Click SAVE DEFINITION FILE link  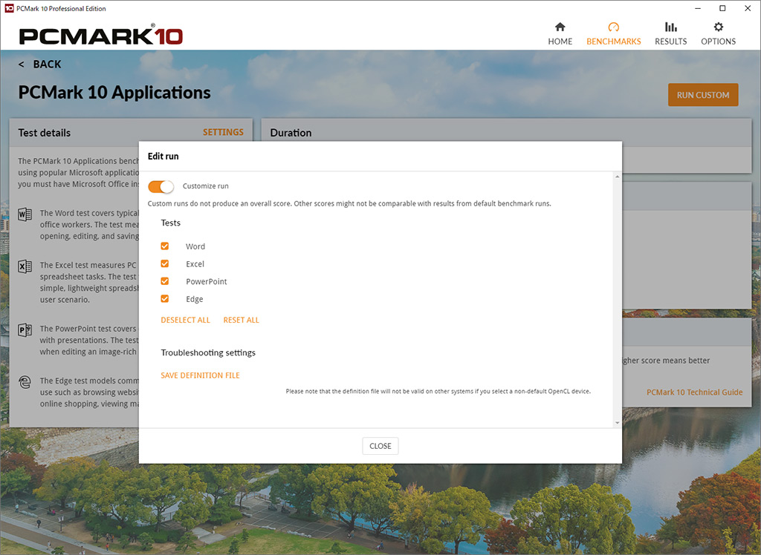point(201,375)
